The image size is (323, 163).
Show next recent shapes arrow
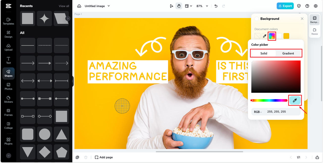click(68, 18)
